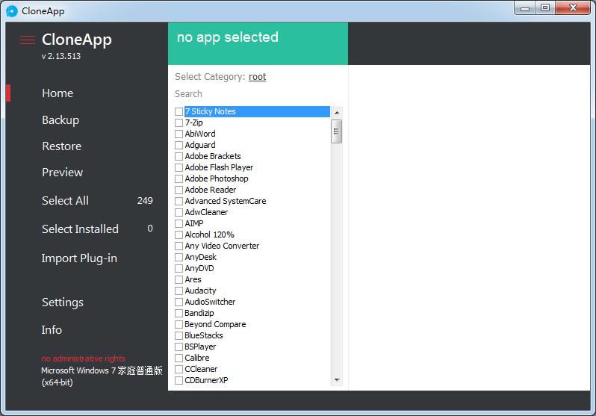Open the Preview menu item
This screenshot has height=416, width=596.
coord(62,173)
